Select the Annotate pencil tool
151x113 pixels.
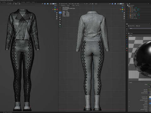click(60, 22)
